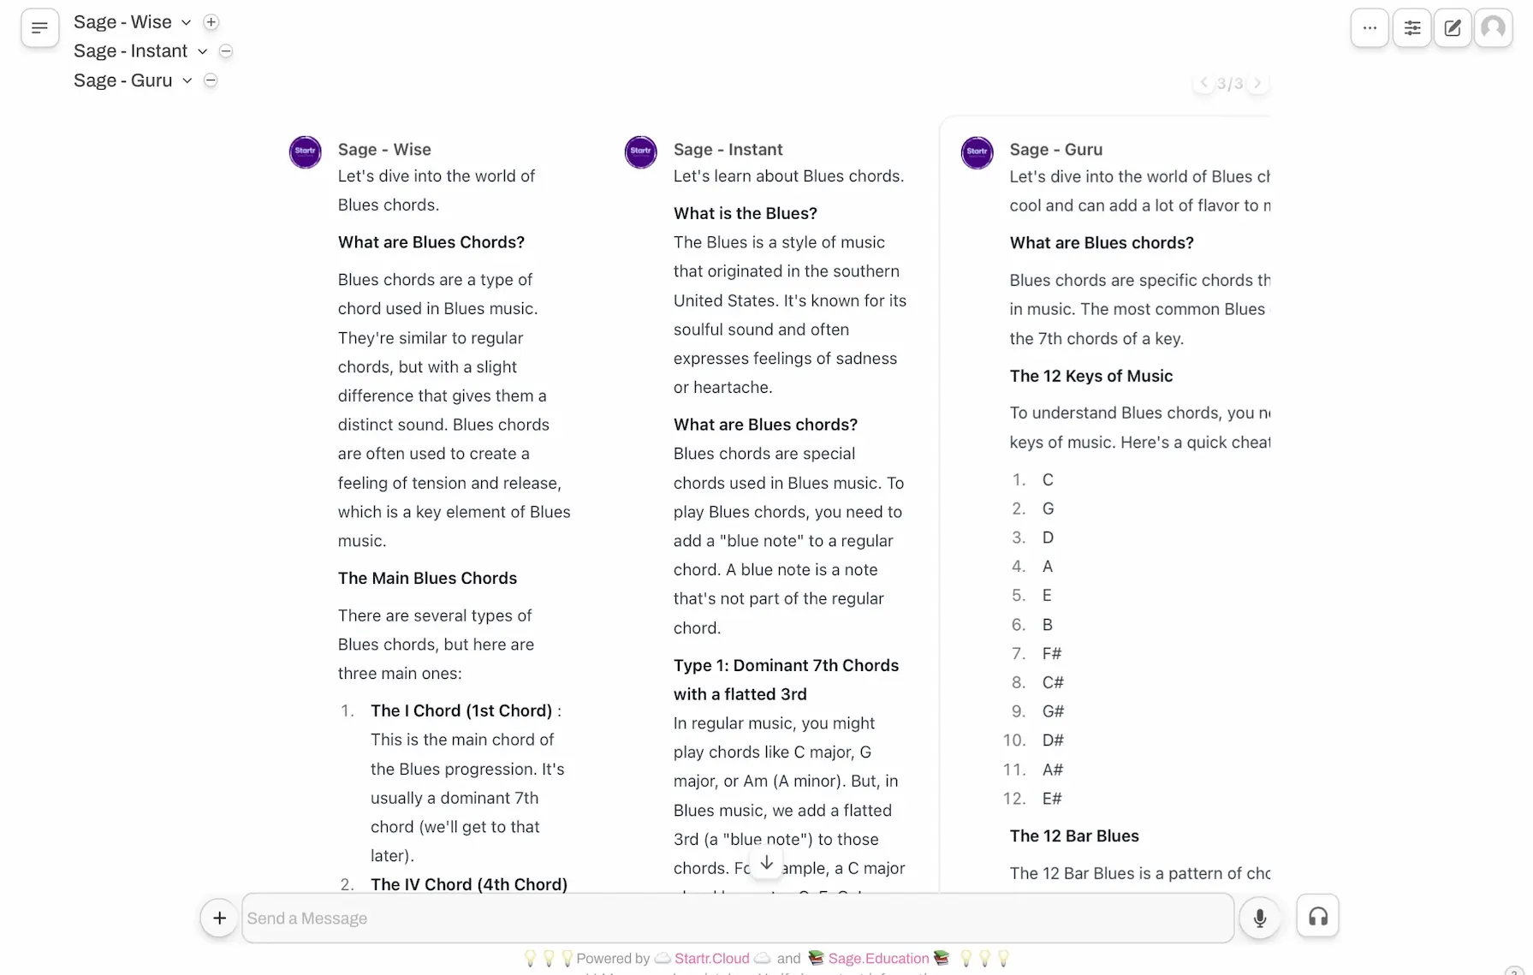Add another model with plus icon
The height and width of the screenshot is (975, 1533).
pos(211,22)
